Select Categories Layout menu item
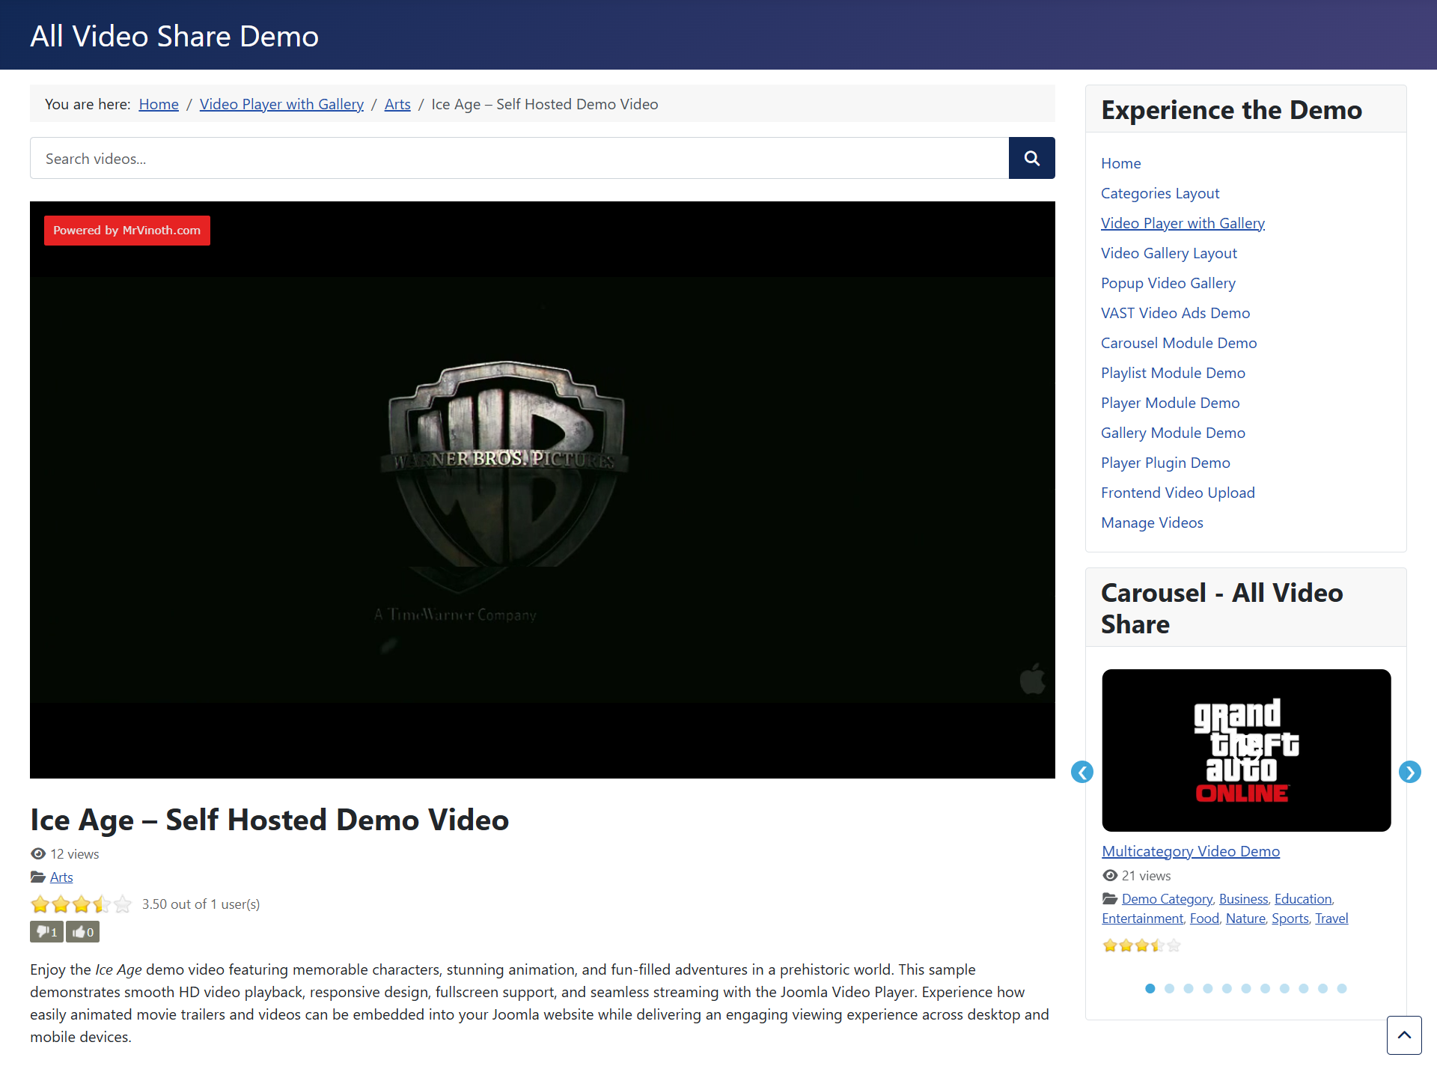Image resolution: width=1437 pixels, height=1069 pixels. pyautogui.click(x=1160, y=193)
